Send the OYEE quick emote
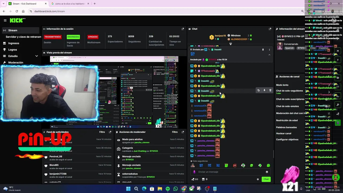This screenshot has height=193, width=343. tap(210, 165)
